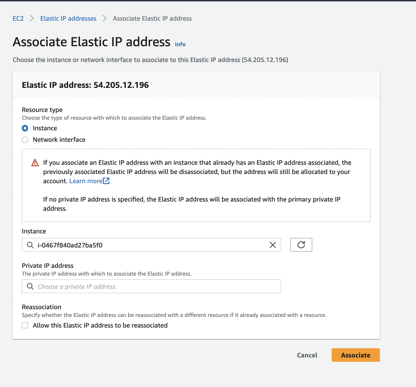Follow the Learn more link

85,181
